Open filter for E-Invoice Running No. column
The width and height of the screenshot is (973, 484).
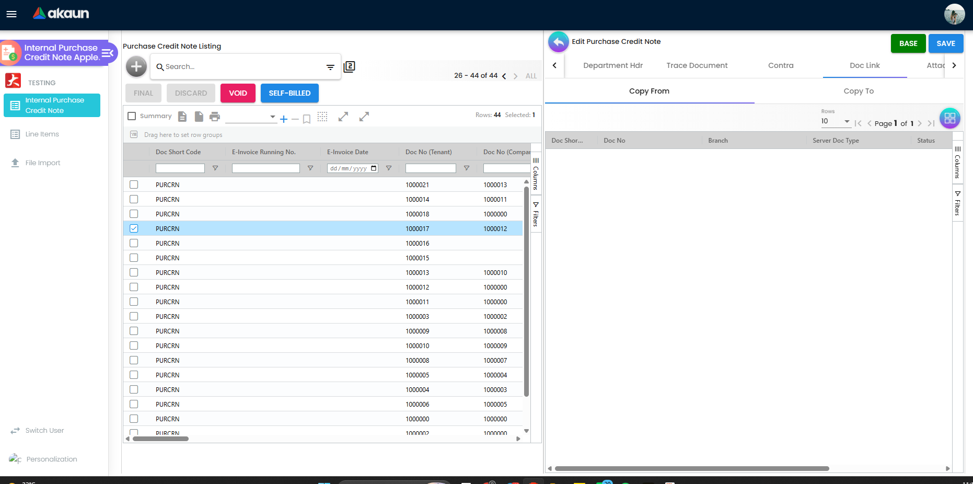pos(310,168)
